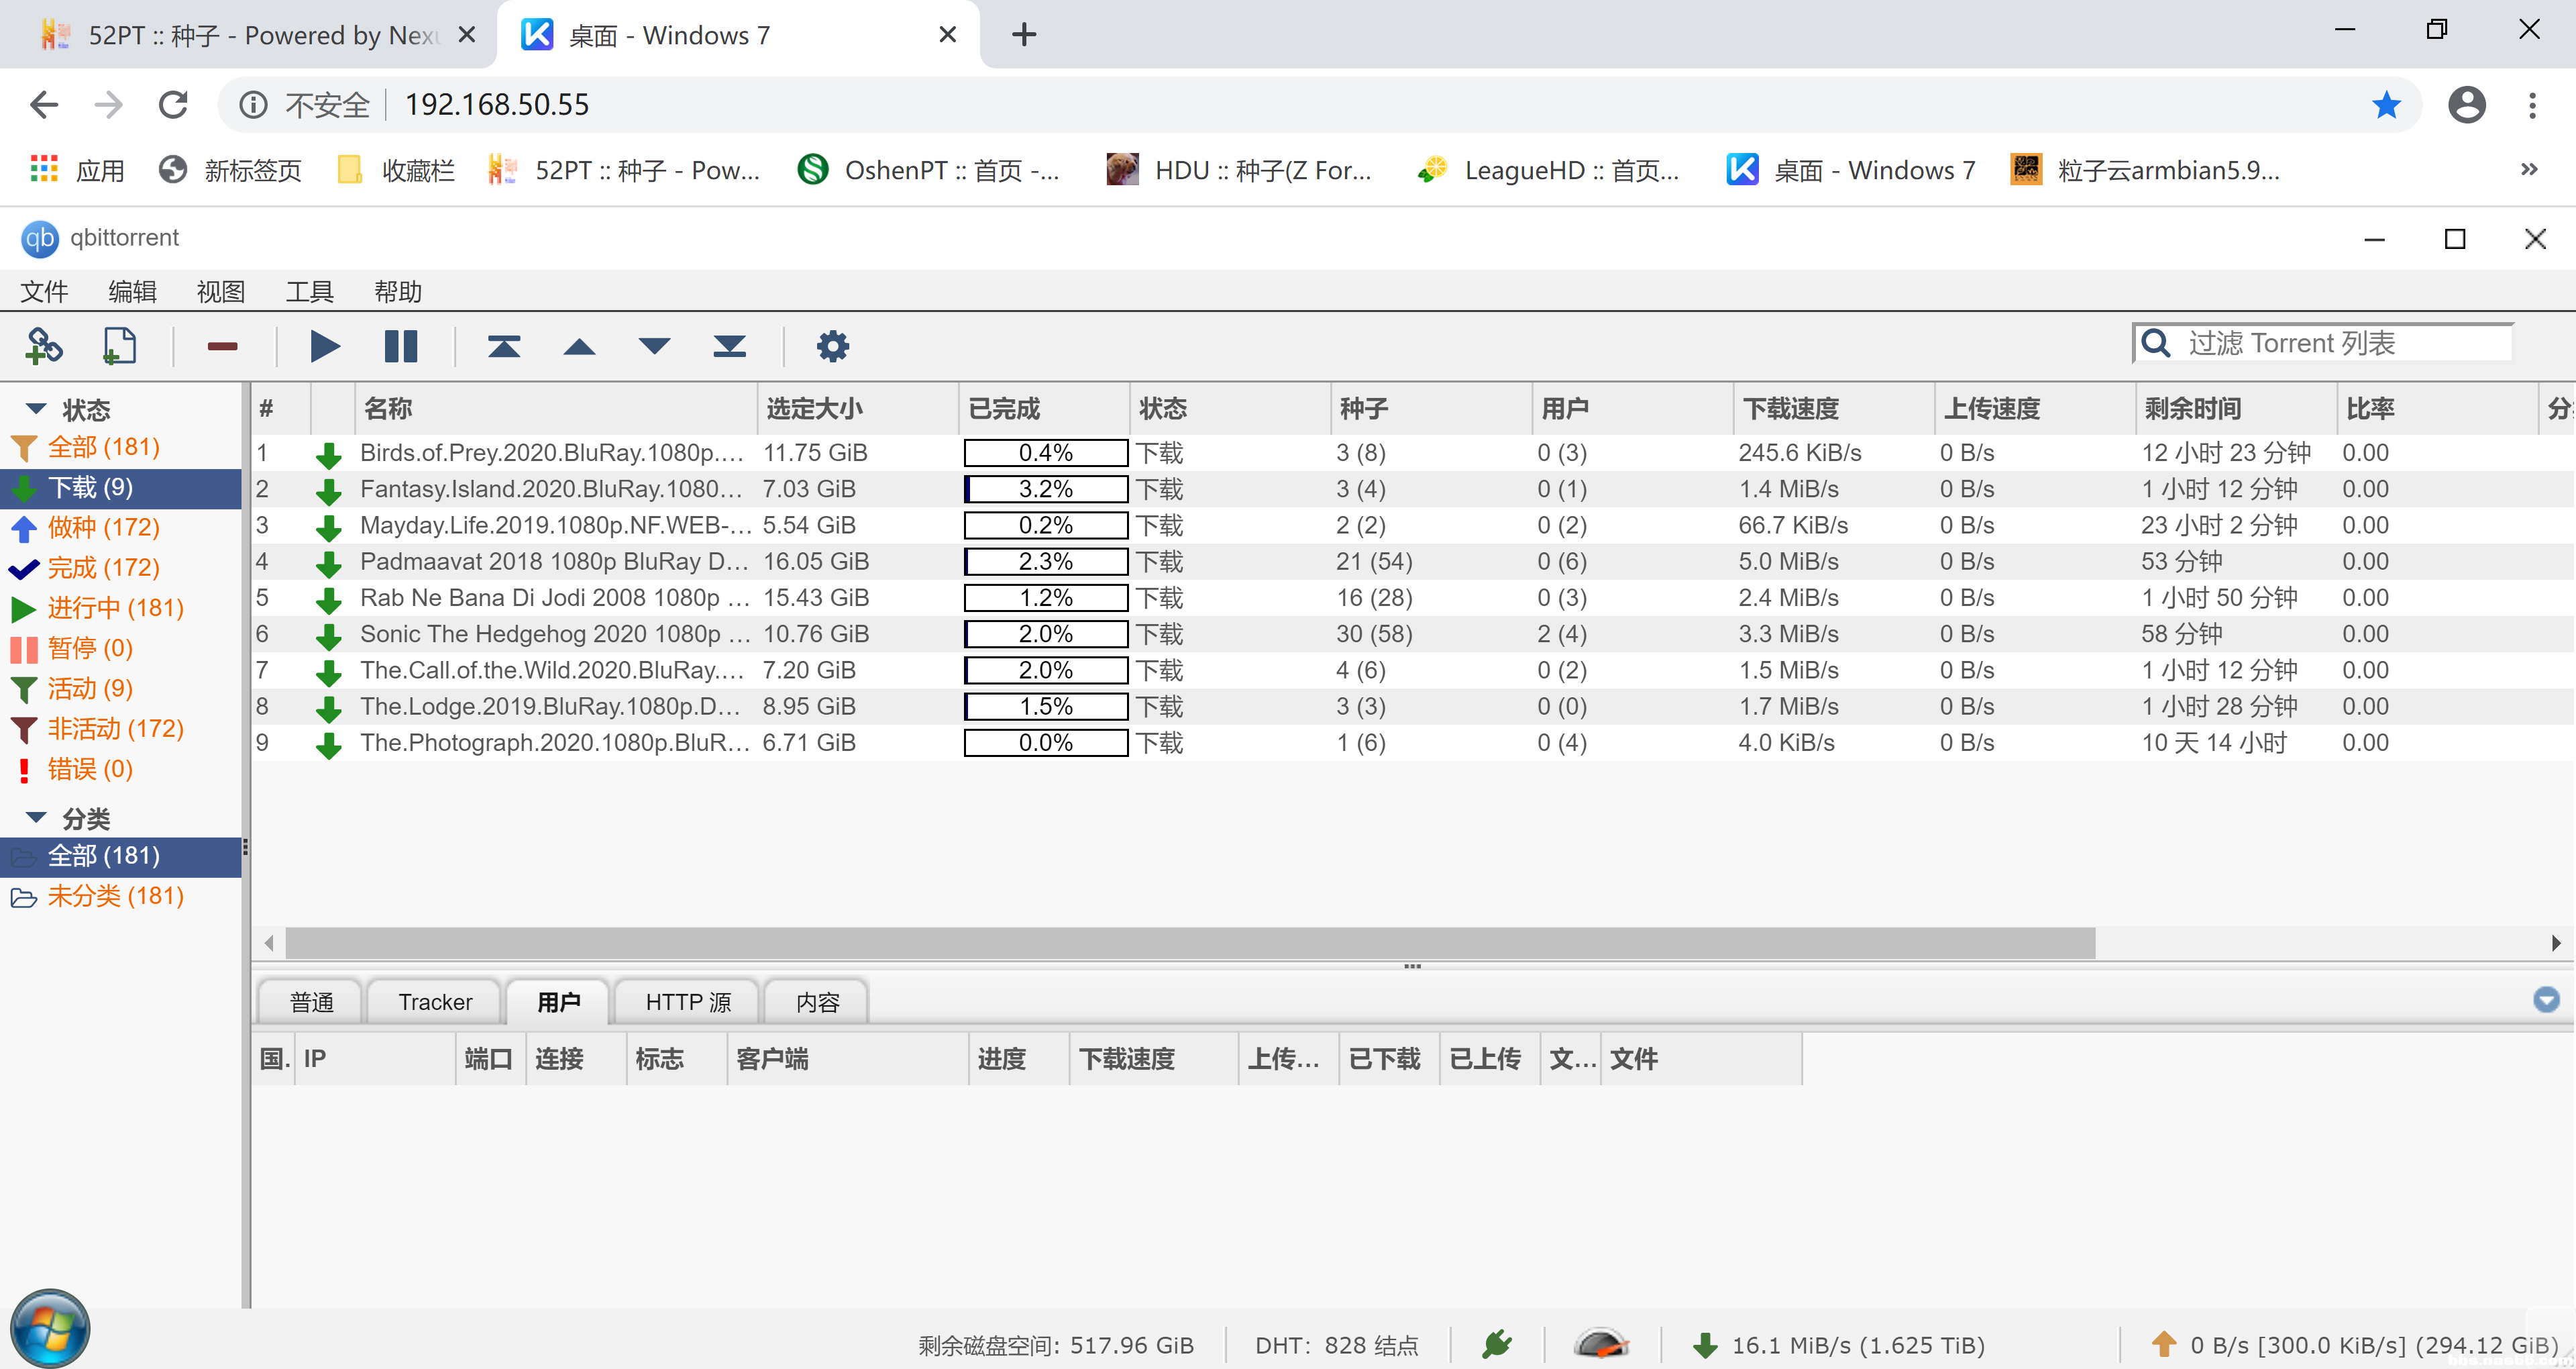Move torrent to bottom of queue
2576x1369 pixels.
point(729,346)
